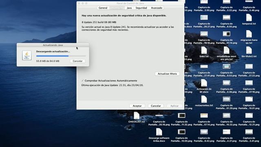Click the download progress bar
The image size is (261, 147).
pos(61,56)
